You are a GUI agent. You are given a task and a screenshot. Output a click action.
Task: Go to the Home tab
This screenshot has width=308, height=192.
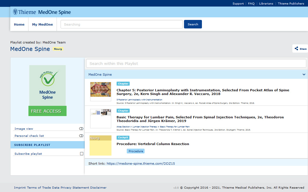19,24
